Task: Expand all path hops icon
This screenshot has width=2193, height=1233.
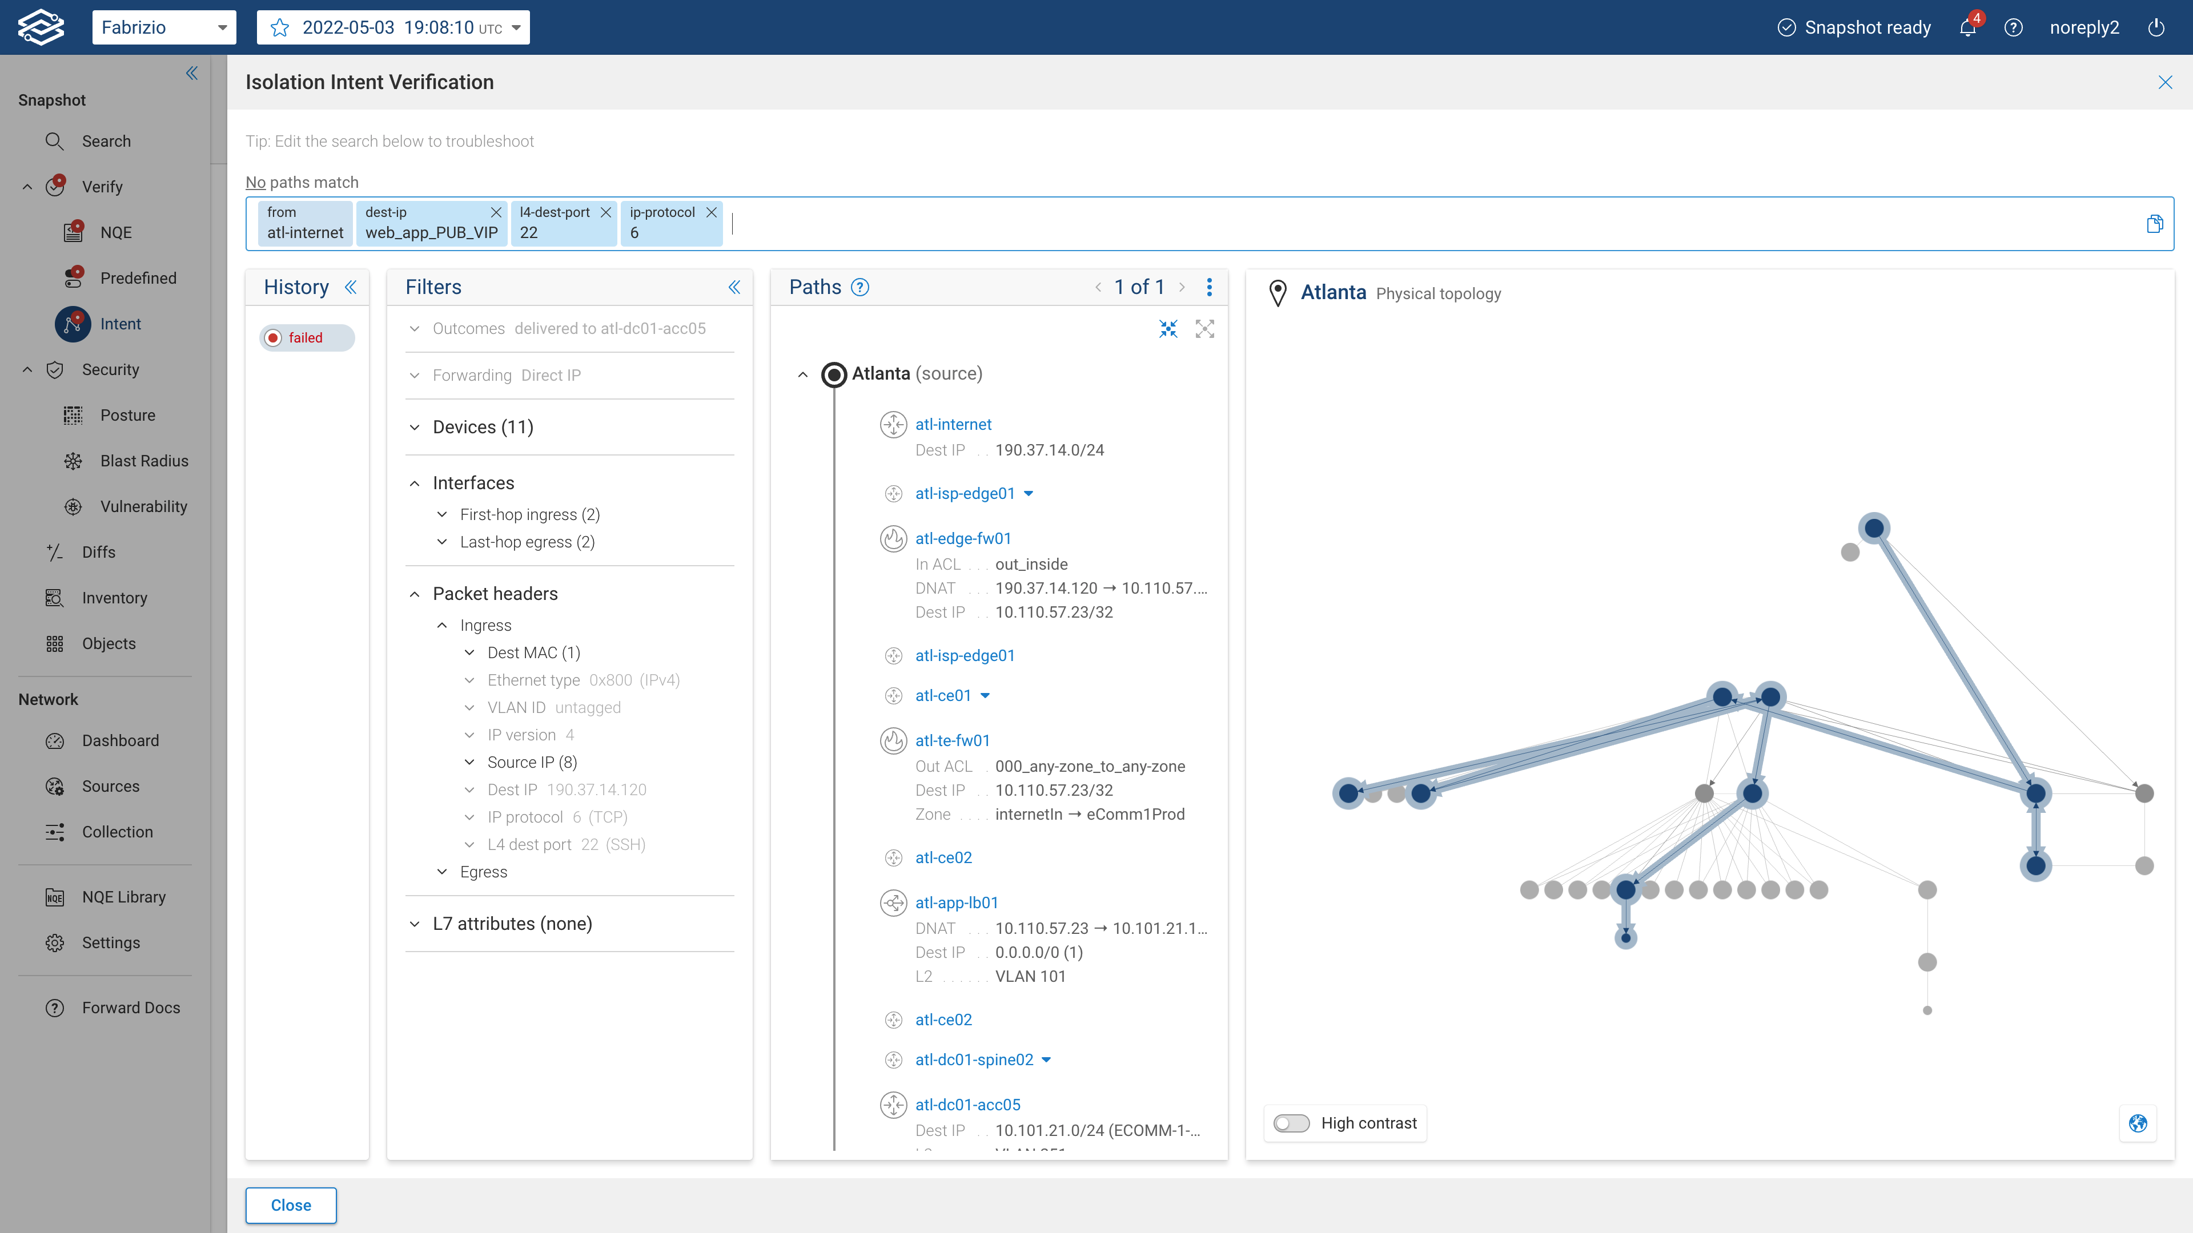Action: pos(1204,329)
